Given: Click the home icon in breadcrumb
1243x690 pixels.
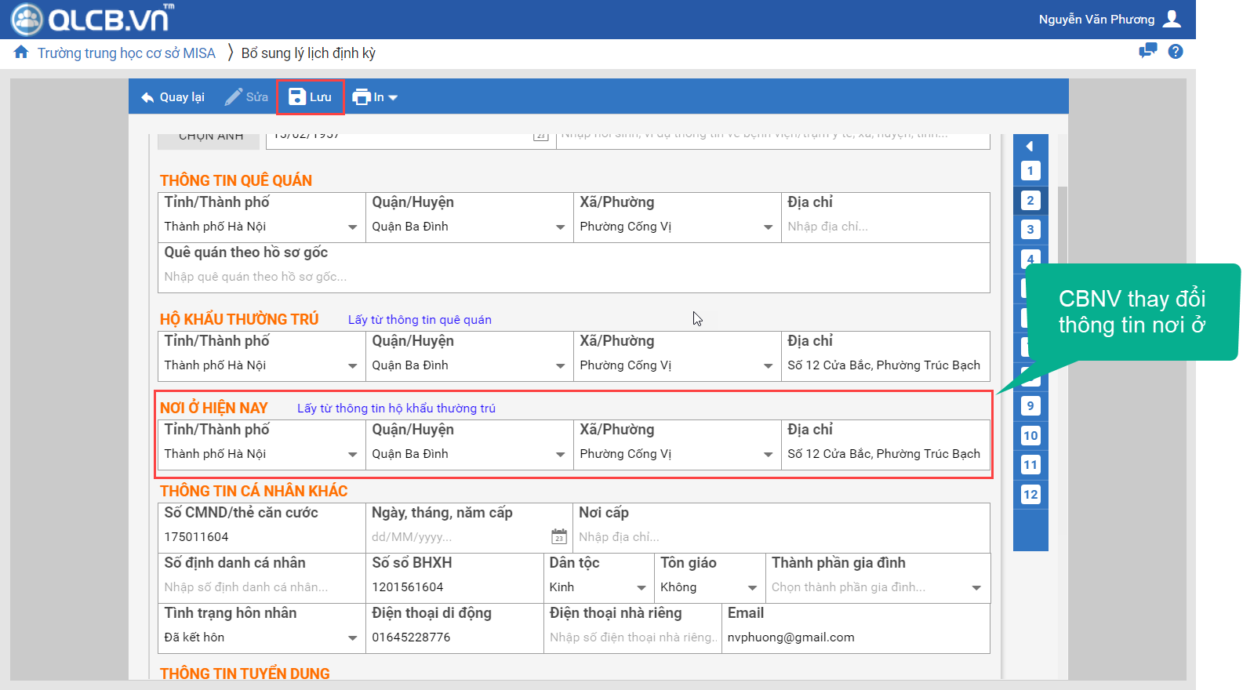Looking at the screenshot, I should tap(21, 53).
